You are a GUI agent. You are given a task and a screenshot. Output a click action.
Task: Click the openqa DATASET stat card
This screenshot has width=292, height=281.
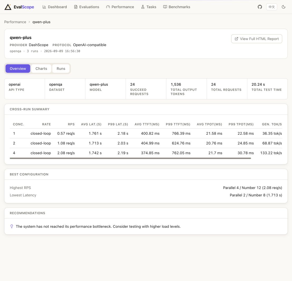(65, 89)
